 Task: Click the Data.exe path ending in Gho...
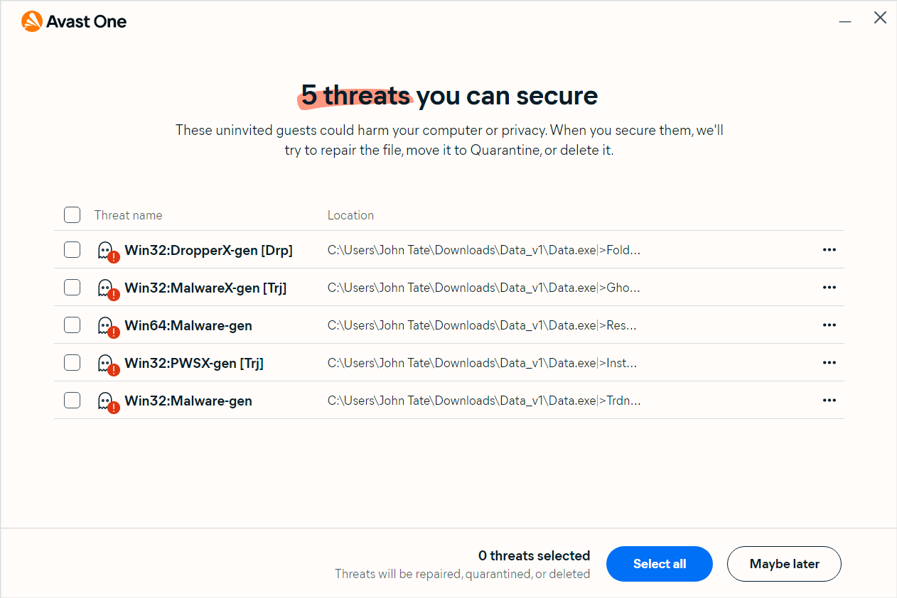[483, 288]
